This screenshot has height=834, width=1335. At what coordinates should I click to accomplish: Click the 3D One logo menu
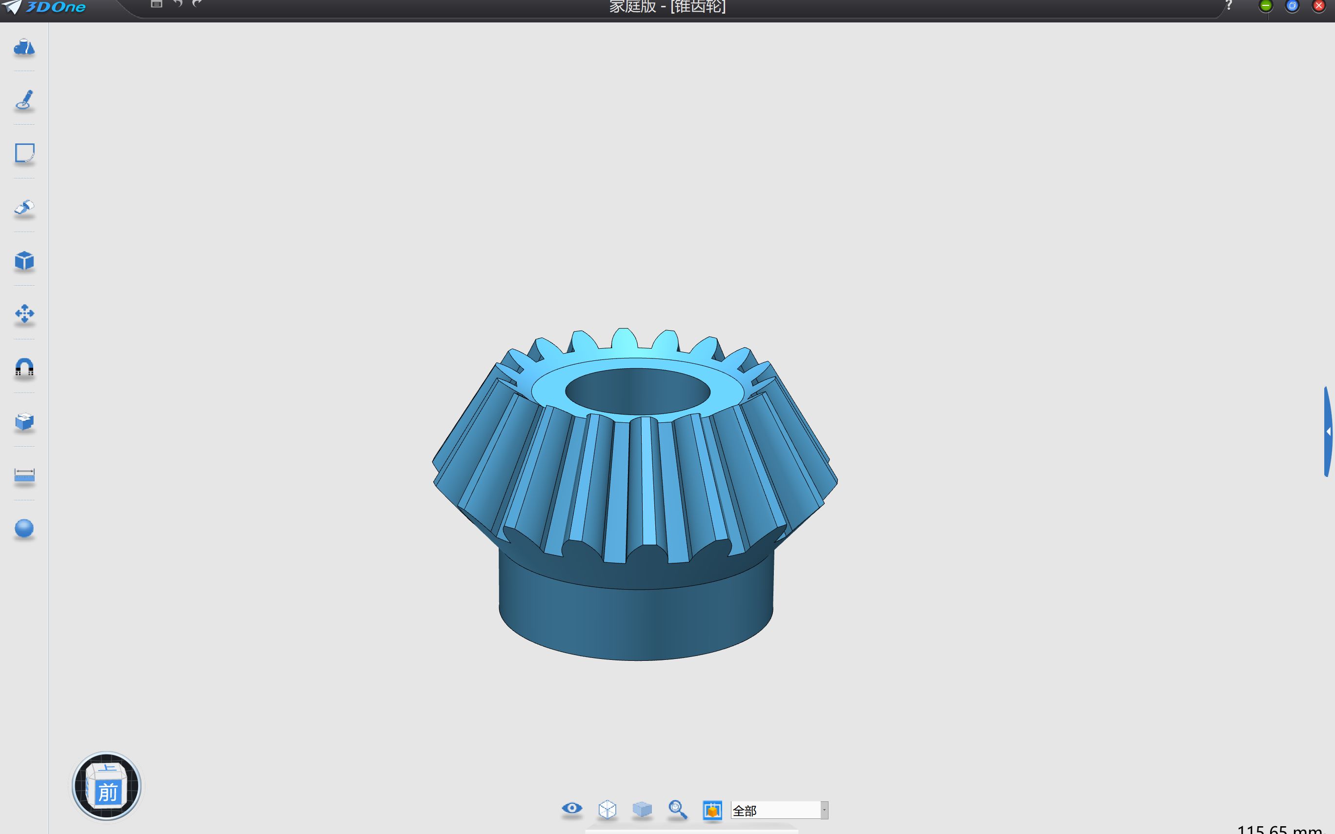[44, 7]
